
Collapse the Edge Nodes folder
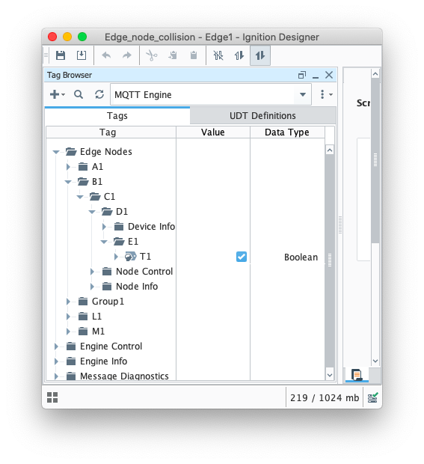click(55, 152)
